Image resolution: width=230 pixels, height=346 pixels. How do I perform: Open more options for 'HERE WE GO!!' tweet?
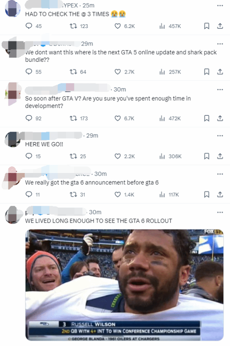[220, 135]
